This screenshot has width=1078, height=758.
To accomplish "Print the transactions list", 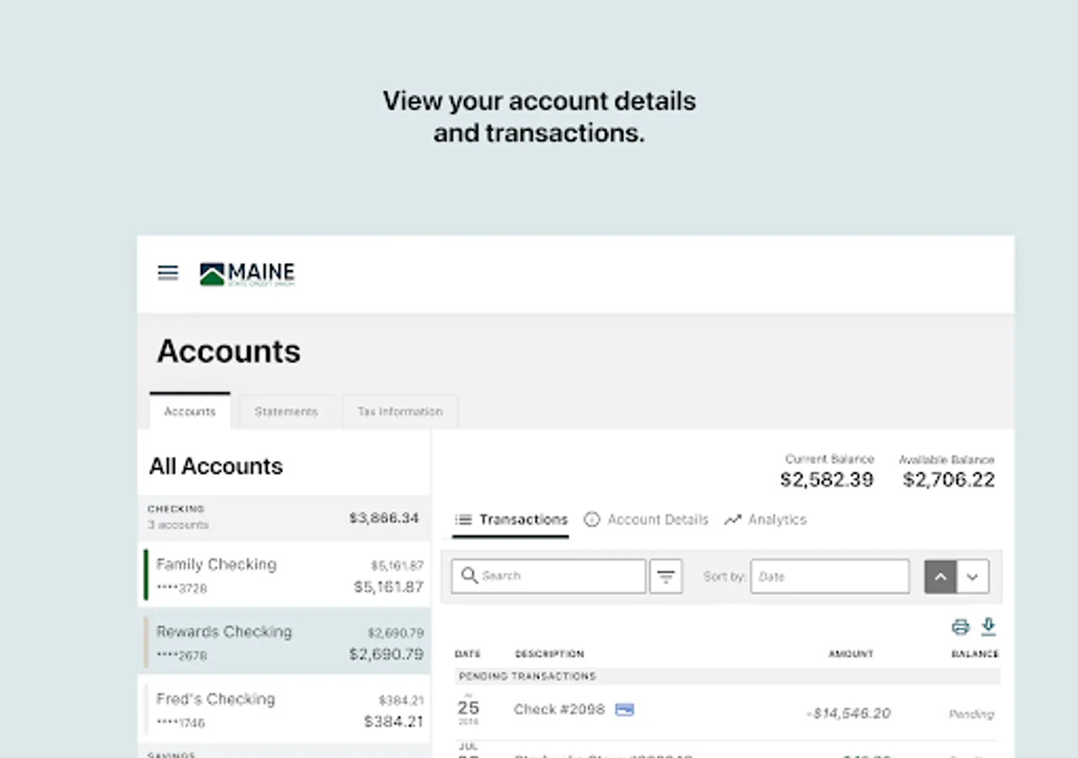I will (960, 627).
